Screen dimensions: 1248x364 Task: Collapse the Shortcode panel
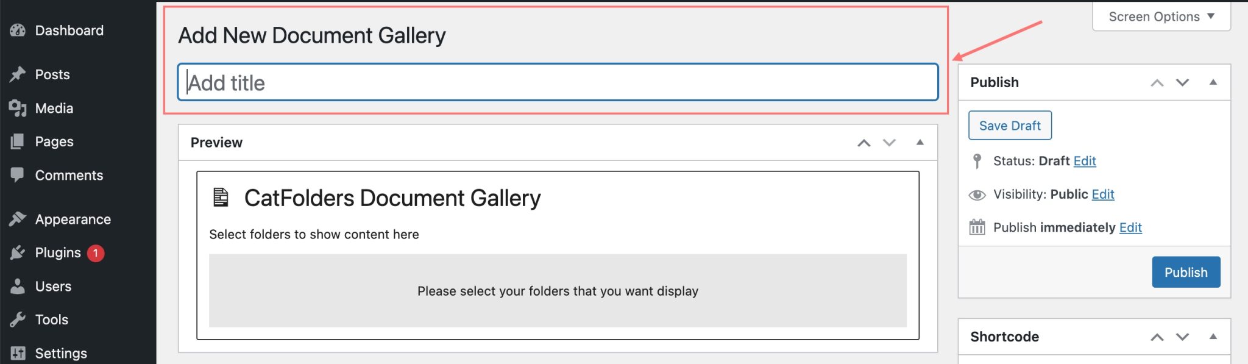pos(1213,336)
